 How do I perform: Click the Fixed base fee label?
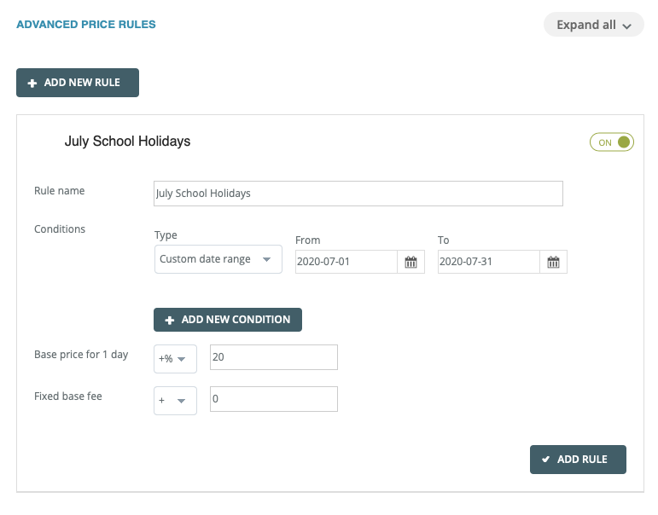[x=68, y=396]
